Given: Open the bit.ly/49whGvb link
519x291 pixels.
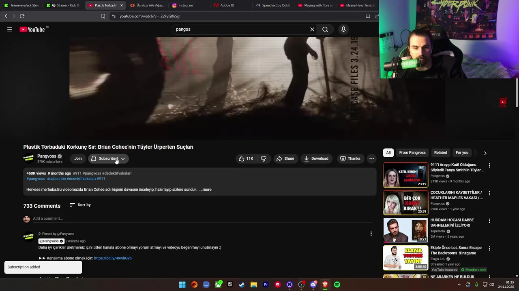Looking at the screenshot, I should pyautogui.click(x=113, y=258).
